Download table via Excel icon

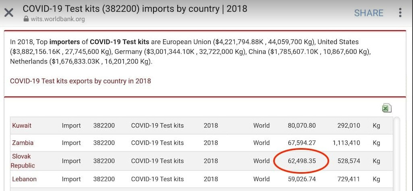[x=386, y=108]
